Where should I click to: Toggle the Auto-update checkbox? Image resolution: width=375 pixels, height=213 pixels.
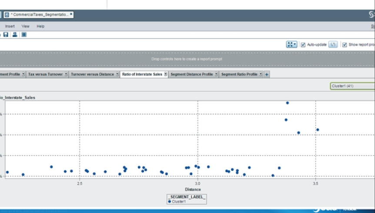click(303, 44)
